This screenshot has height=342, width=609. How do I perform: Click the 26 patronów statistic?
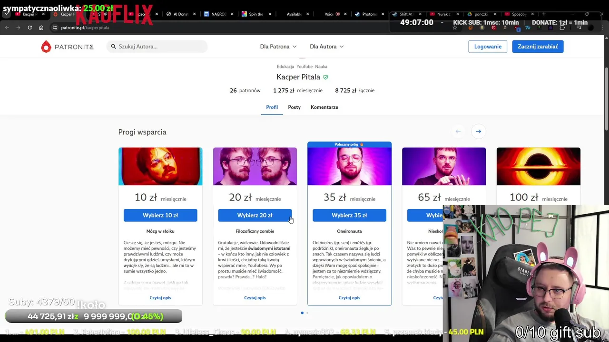click(245, 90)
